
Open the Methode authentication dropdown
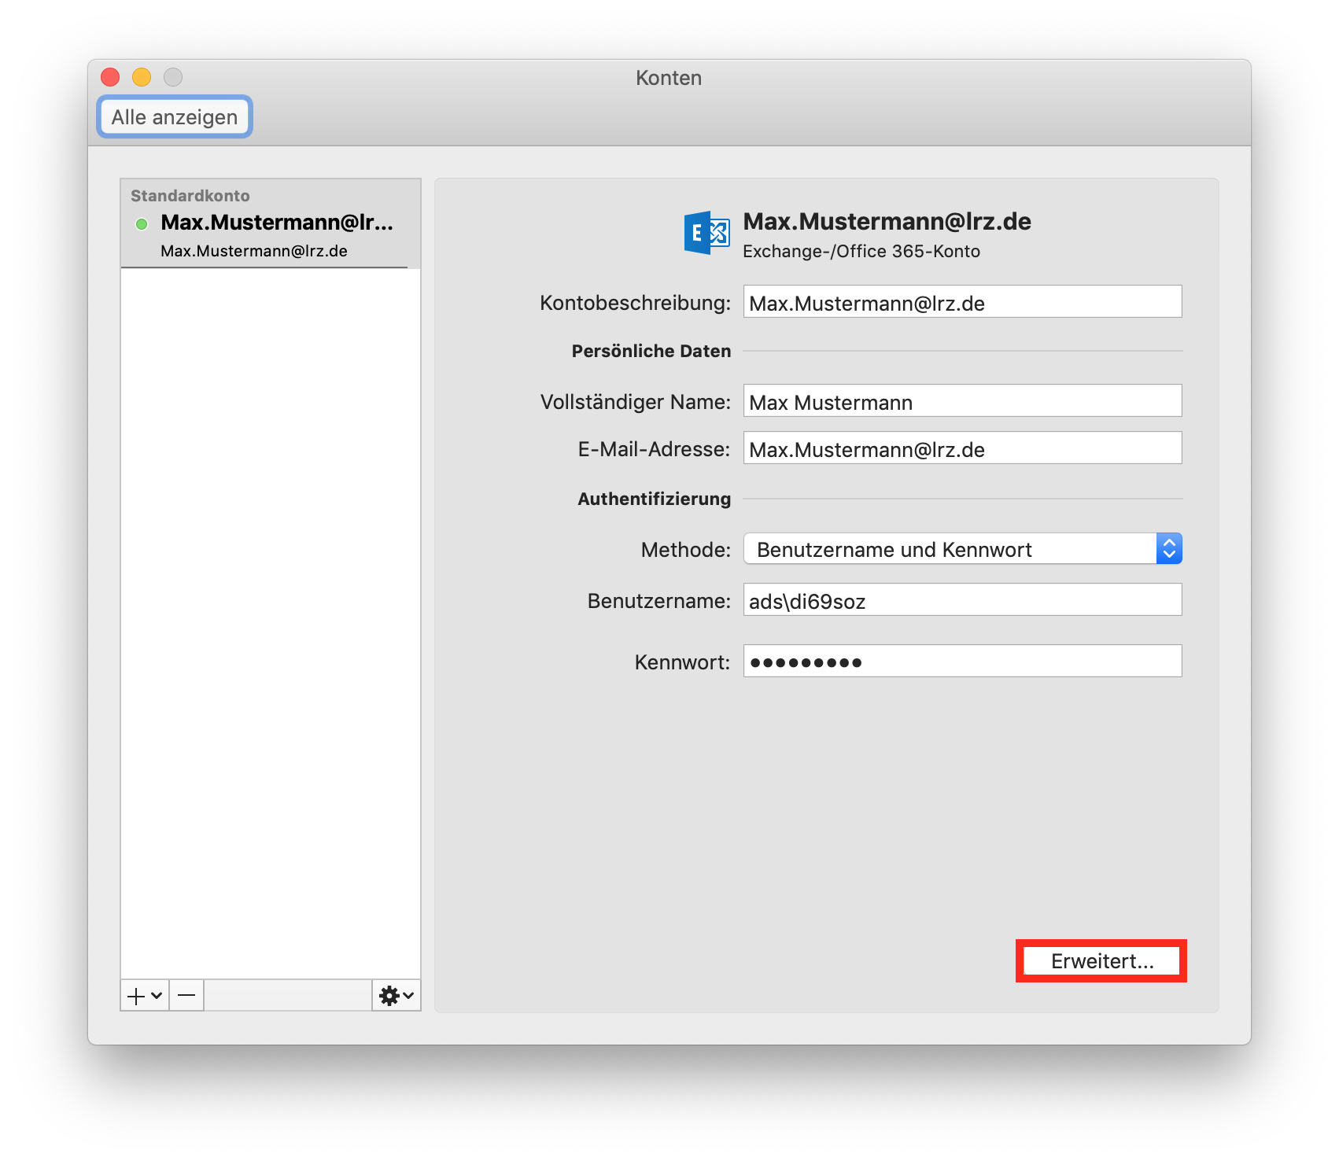(x=961, y=549)
